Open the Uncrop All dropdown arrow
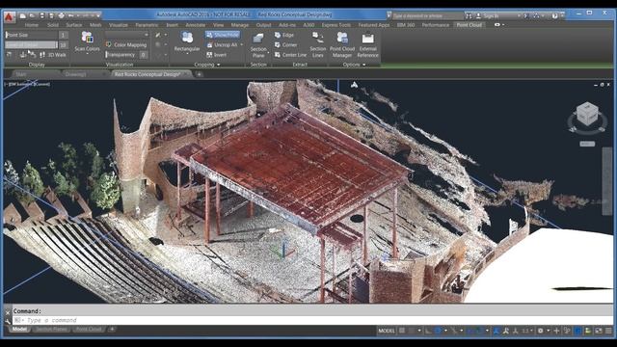 coord(242,45)
